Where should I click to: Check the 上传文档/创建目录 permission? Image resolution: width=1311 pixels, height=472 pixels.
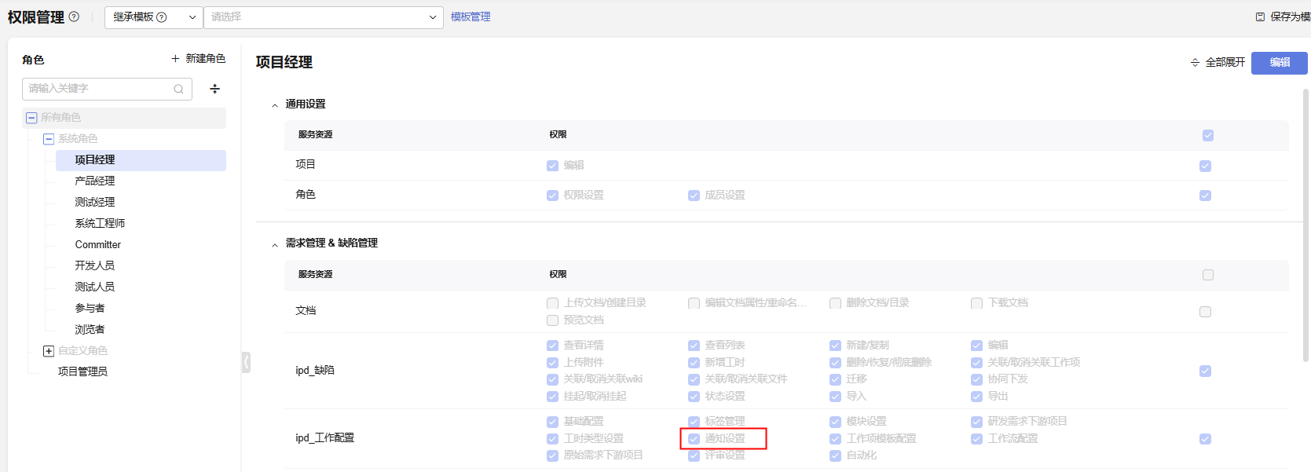point(552,303)
